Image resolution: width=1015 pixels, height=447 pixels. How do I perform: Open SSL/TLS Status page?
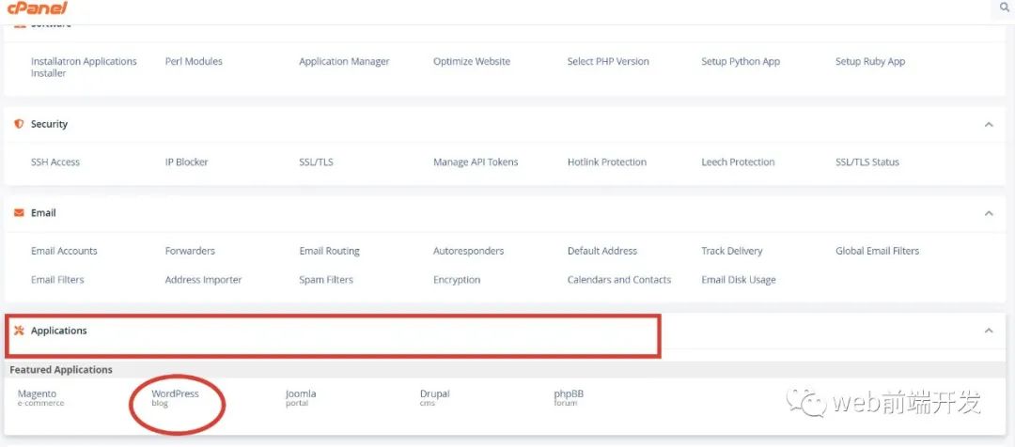[867, 162]
